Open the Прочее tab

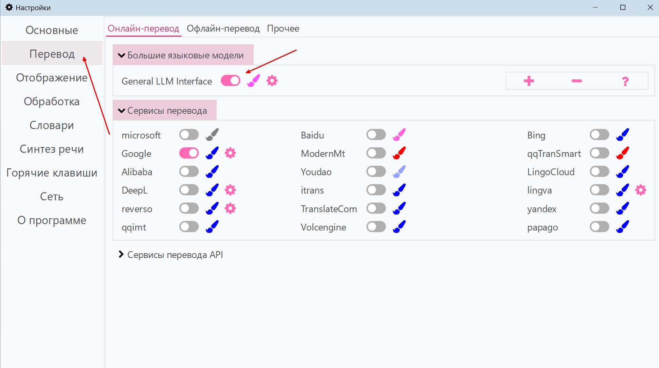point(283,29)
